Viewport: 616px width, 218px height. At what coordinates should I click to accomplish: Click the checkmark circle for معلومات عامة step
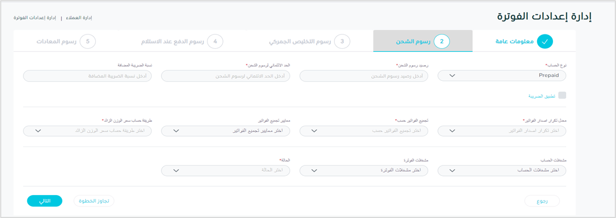tap(544, 41)
